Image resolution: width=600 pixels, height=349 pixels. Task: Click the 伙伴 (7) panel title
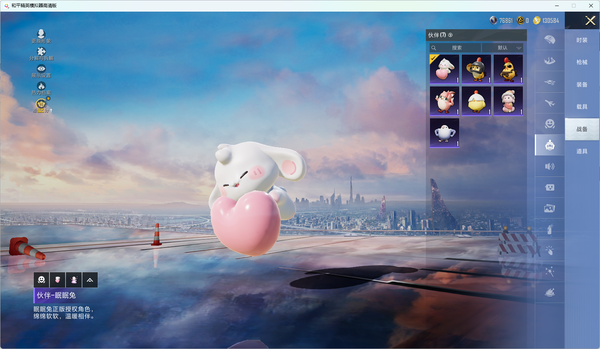437,35
